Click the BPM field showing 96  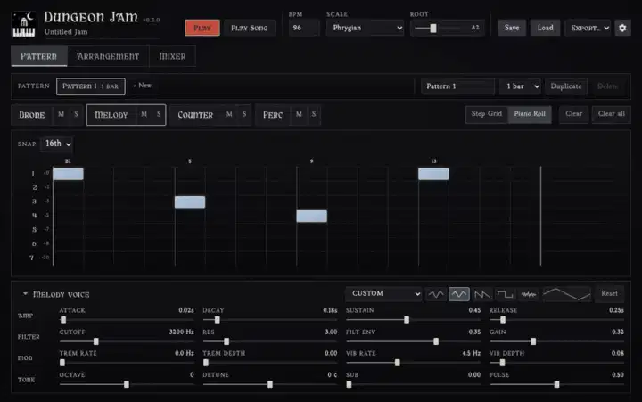(304, 28)
